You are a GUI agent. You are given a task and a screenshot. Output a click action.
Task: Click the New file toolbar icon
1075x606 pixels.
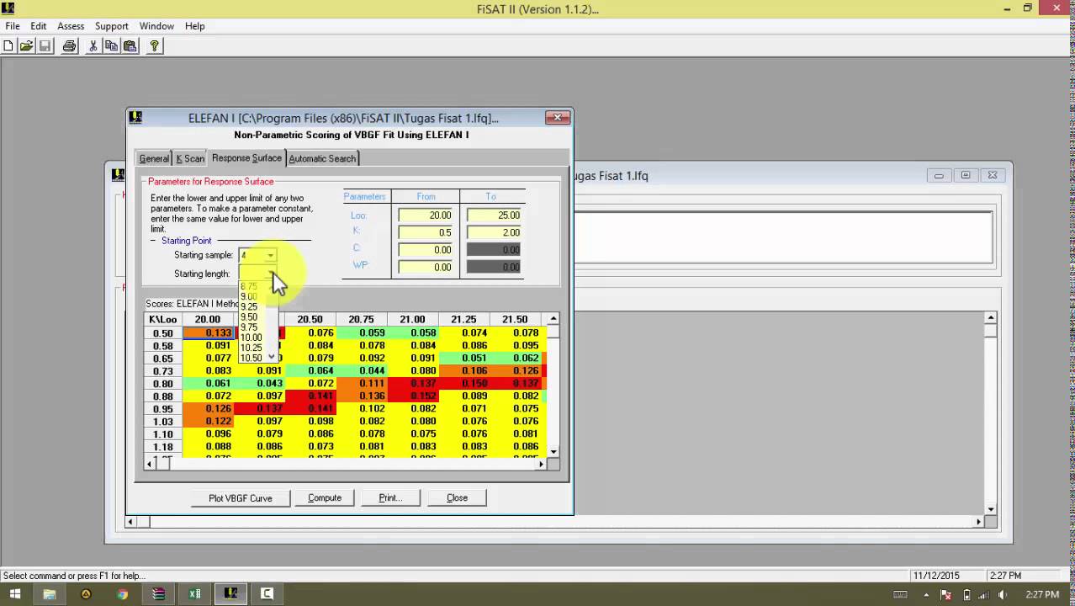click(x=8, y=46)
